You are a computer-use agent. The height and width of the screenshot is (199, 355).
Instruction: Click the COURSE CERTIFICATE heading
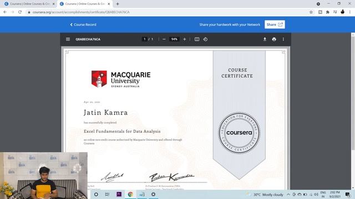pyautogui.click(x=237, y=73)
